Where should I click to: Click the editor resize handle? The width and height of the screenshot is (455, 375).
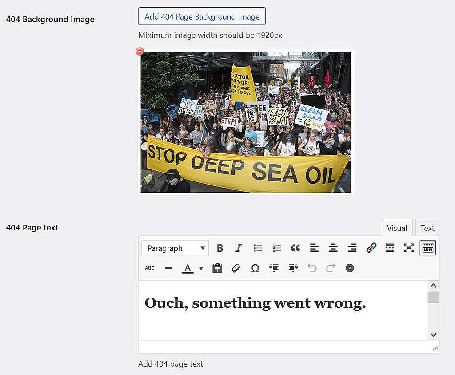pos(435,349)
